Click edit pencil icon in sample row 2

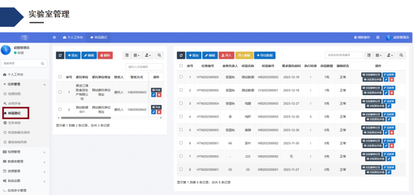click(x=386, y=93)
